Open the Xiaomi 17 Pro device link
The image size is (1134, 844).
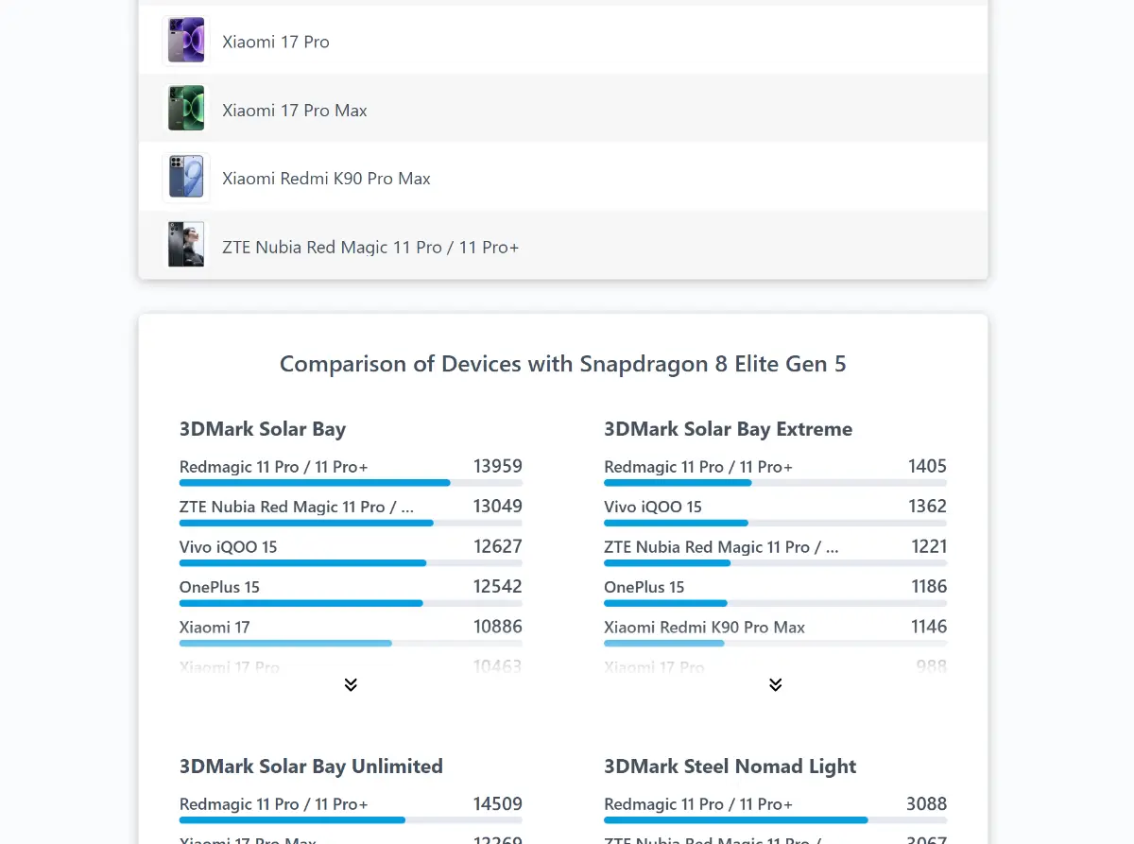pyautogui.click(x=276, y=42)
